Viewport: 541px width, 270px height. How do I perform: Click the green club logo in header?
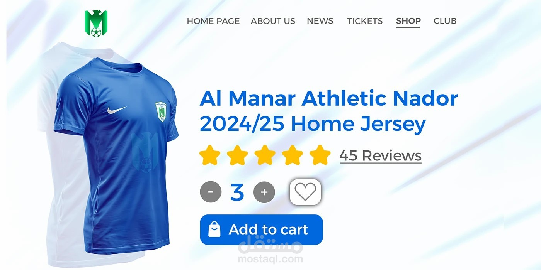(x=96, y=23)
